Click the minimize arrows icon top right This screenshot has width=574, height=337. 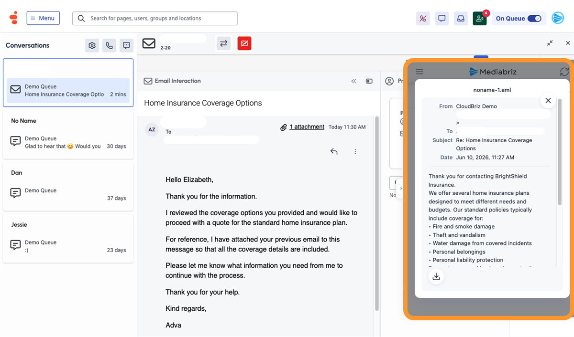click(550, 43)
